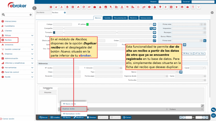
Task: Click the briefcase icon in top toolbar
Action: [x=95, y=7]
